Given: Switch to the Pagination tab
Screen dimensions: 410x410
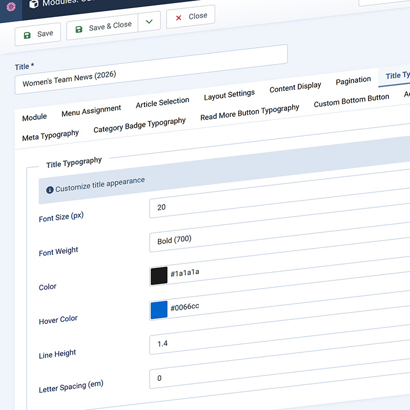Looking at the screenshot, I should pos(353,81).
